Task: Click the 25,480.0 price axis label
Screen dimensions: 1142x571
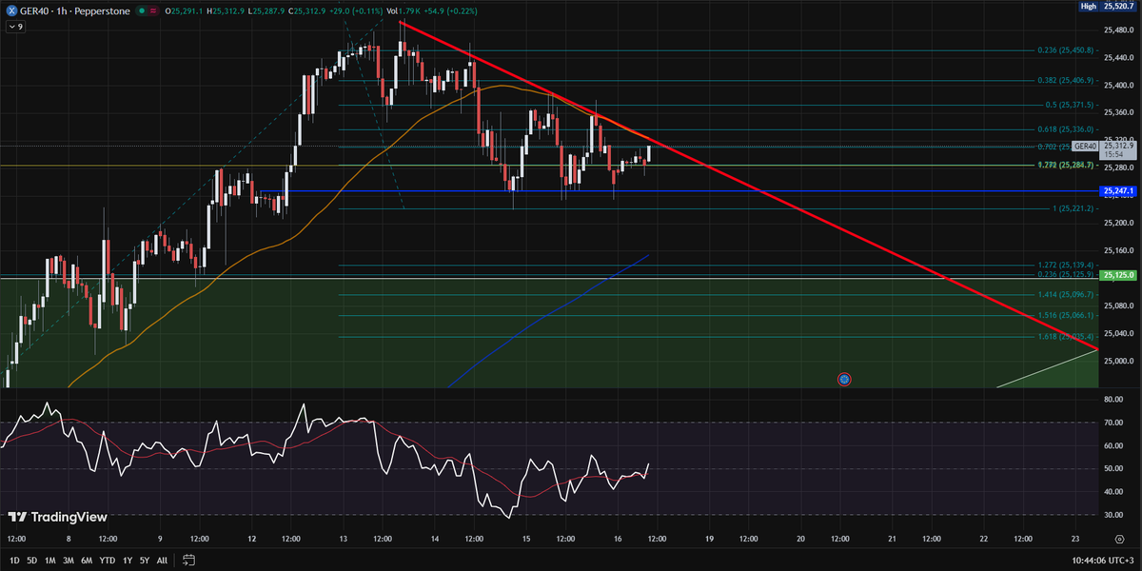Action: tap(1117, 30)
